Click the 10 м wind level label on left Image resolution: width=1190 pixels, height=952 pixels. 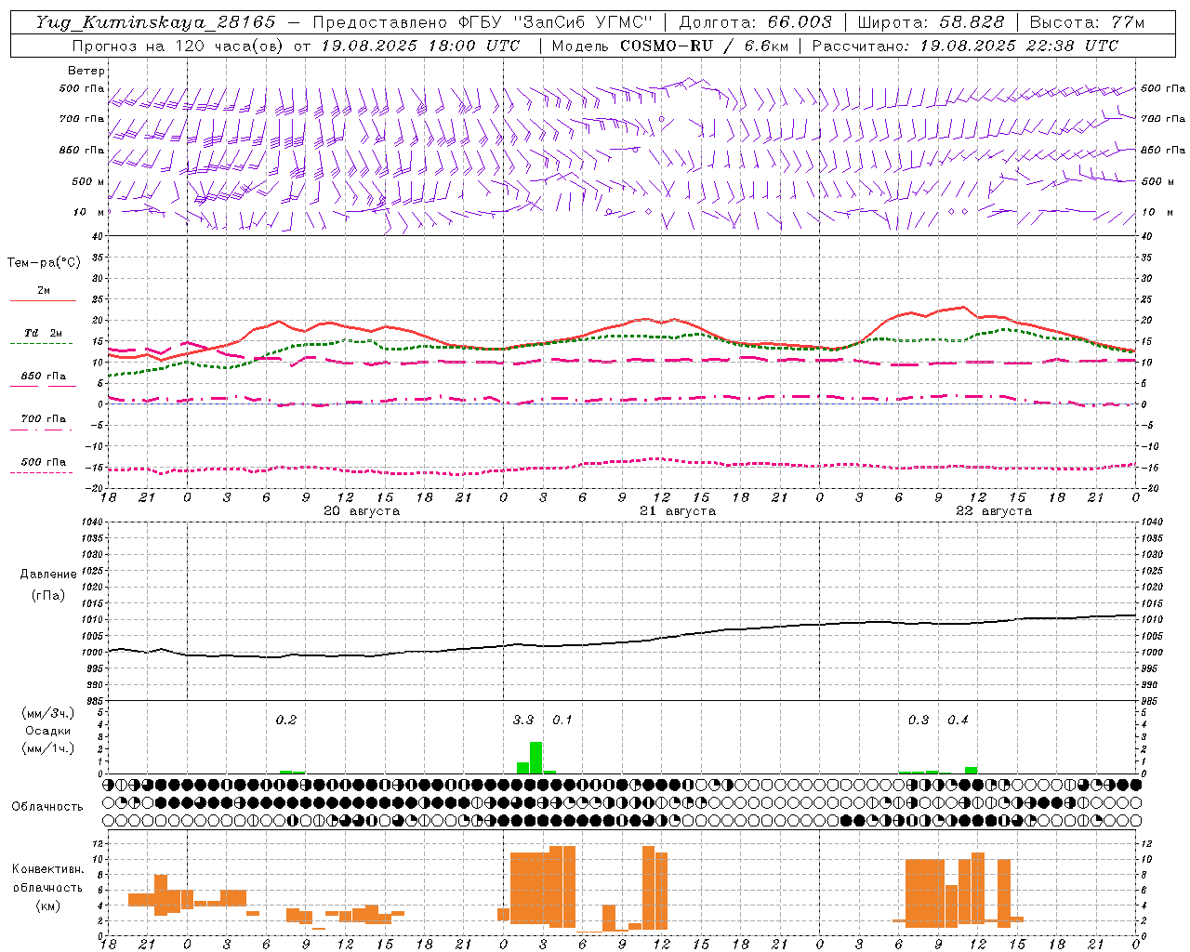(88, 212)
